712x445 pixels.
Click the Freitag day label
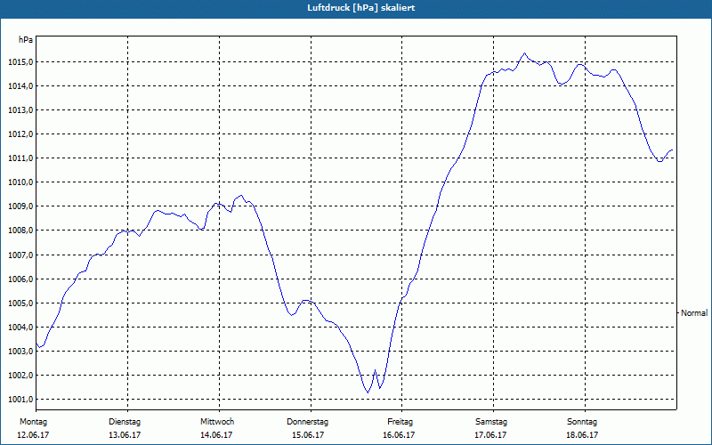point(400,422)
